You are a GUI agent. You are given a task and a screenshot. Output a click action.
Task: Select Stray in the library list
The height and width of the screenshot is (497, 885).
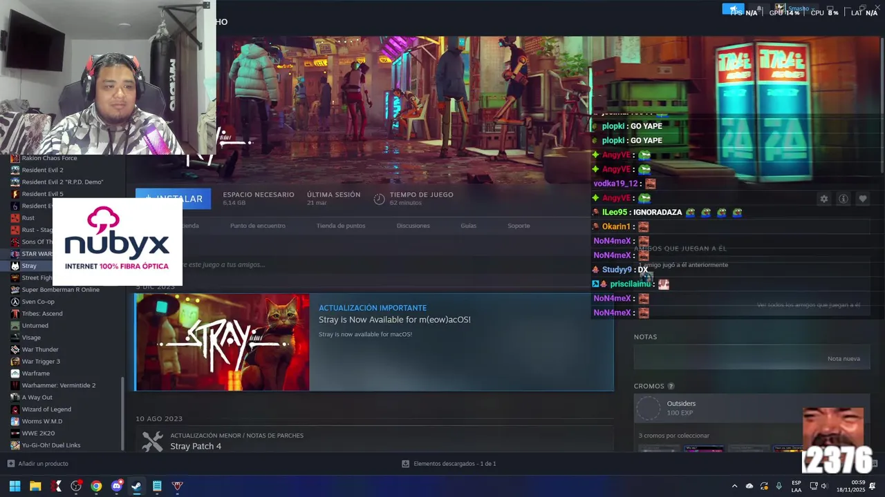tap(29, 266)
